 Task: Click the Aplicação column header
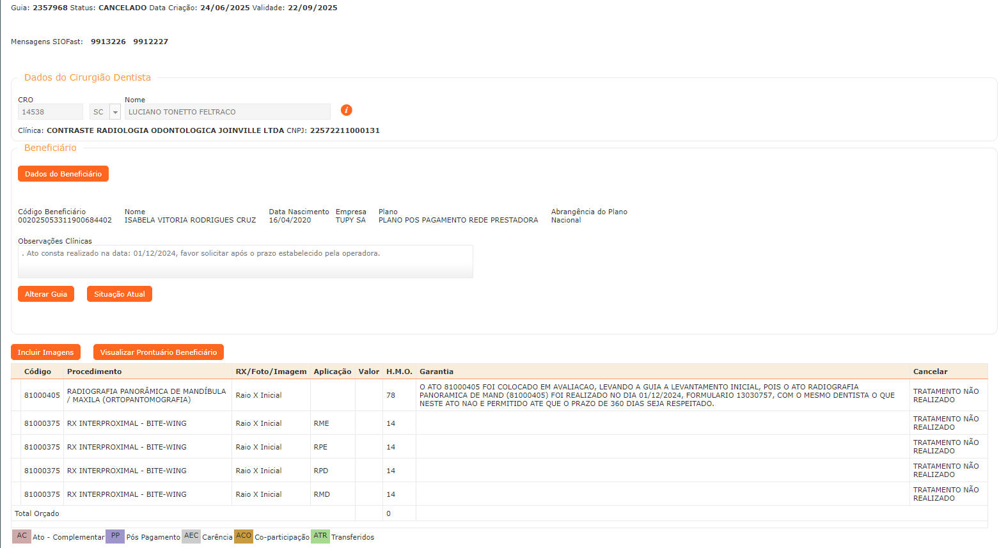[x=333, y=372]
